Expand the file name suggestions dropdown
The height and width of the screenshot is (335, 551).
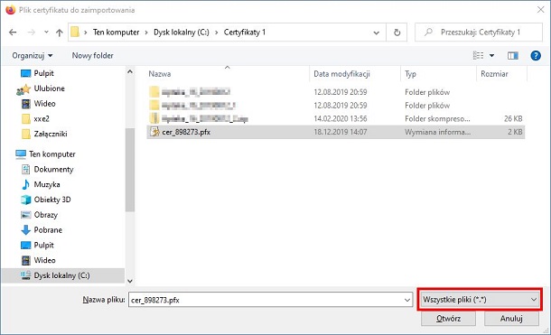pyautogui.click(x=406, y=300)
